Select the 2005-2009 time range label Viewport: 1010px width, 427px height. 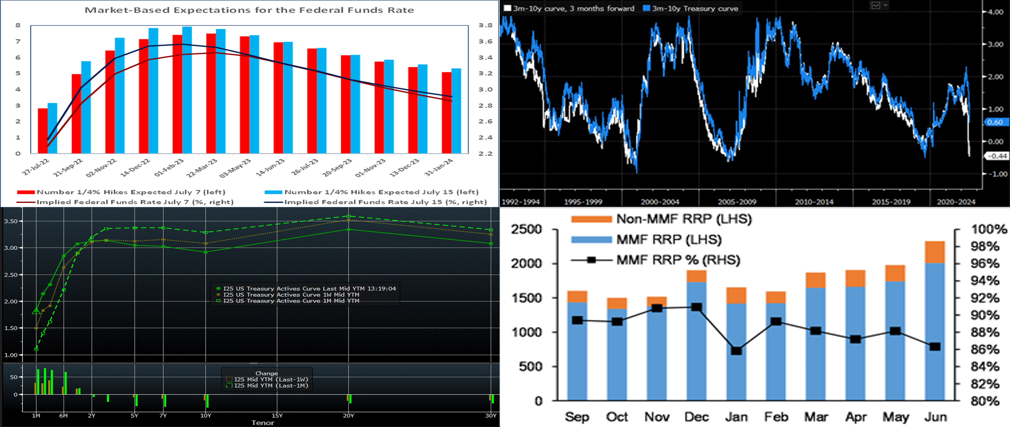coord(737,202)
